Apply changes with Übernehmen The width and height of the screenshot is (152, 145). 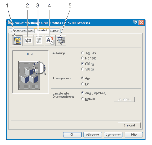(x=113, y=135)
